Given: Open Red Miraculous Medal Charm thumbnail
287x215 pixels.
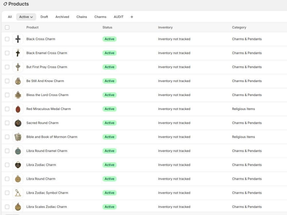Looking at the screenshot, I should 18,109.
